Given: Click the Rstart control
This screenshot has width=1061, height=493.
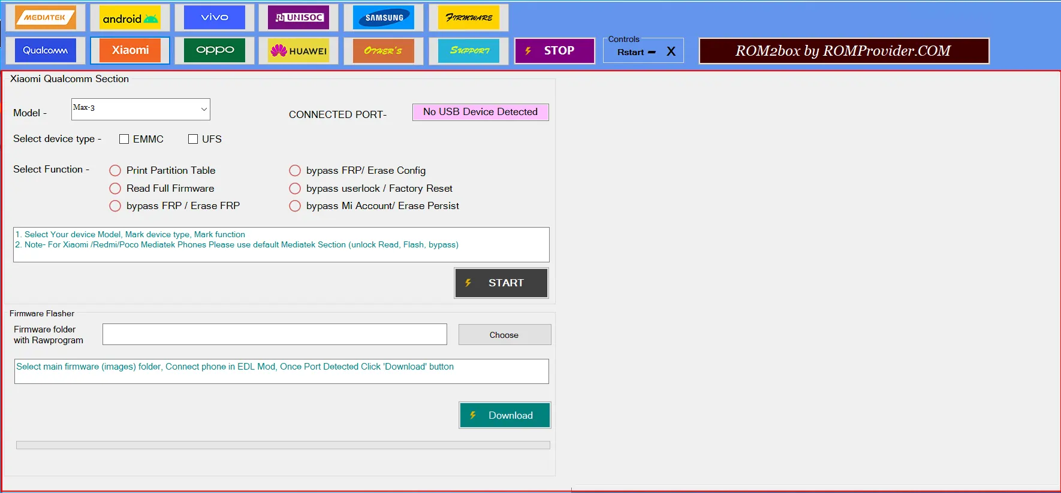Looking at the screenshot, I should [631, 52].
